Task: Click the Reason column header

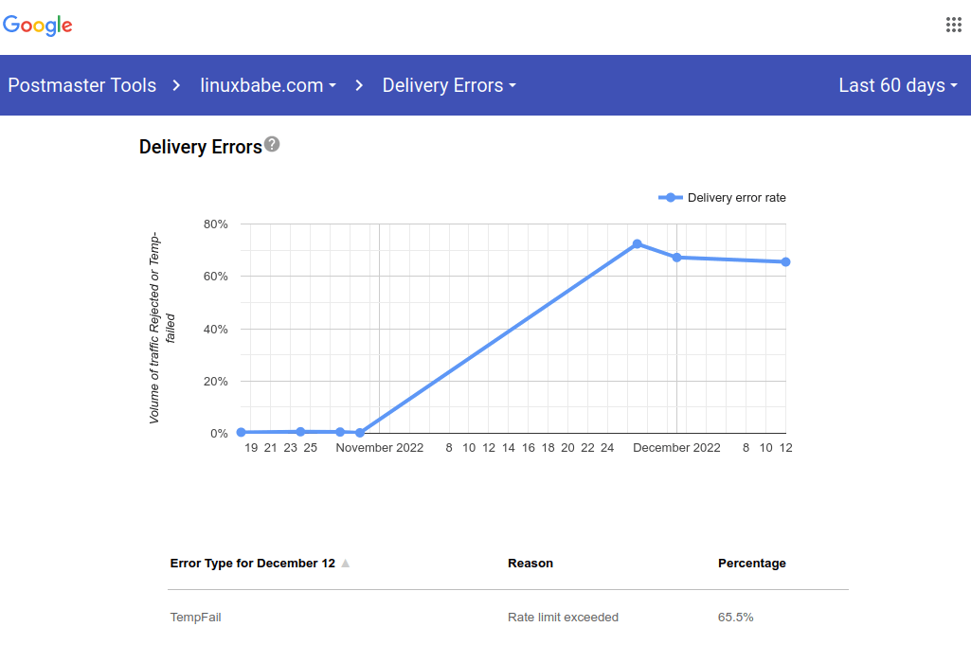Action: pos(530,564)
